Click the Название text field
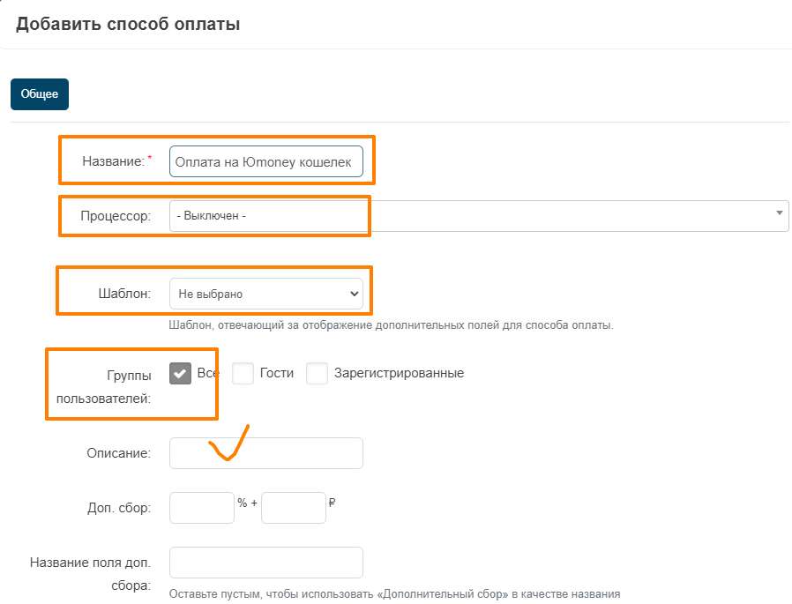792x604 pixels. point(266,161)
